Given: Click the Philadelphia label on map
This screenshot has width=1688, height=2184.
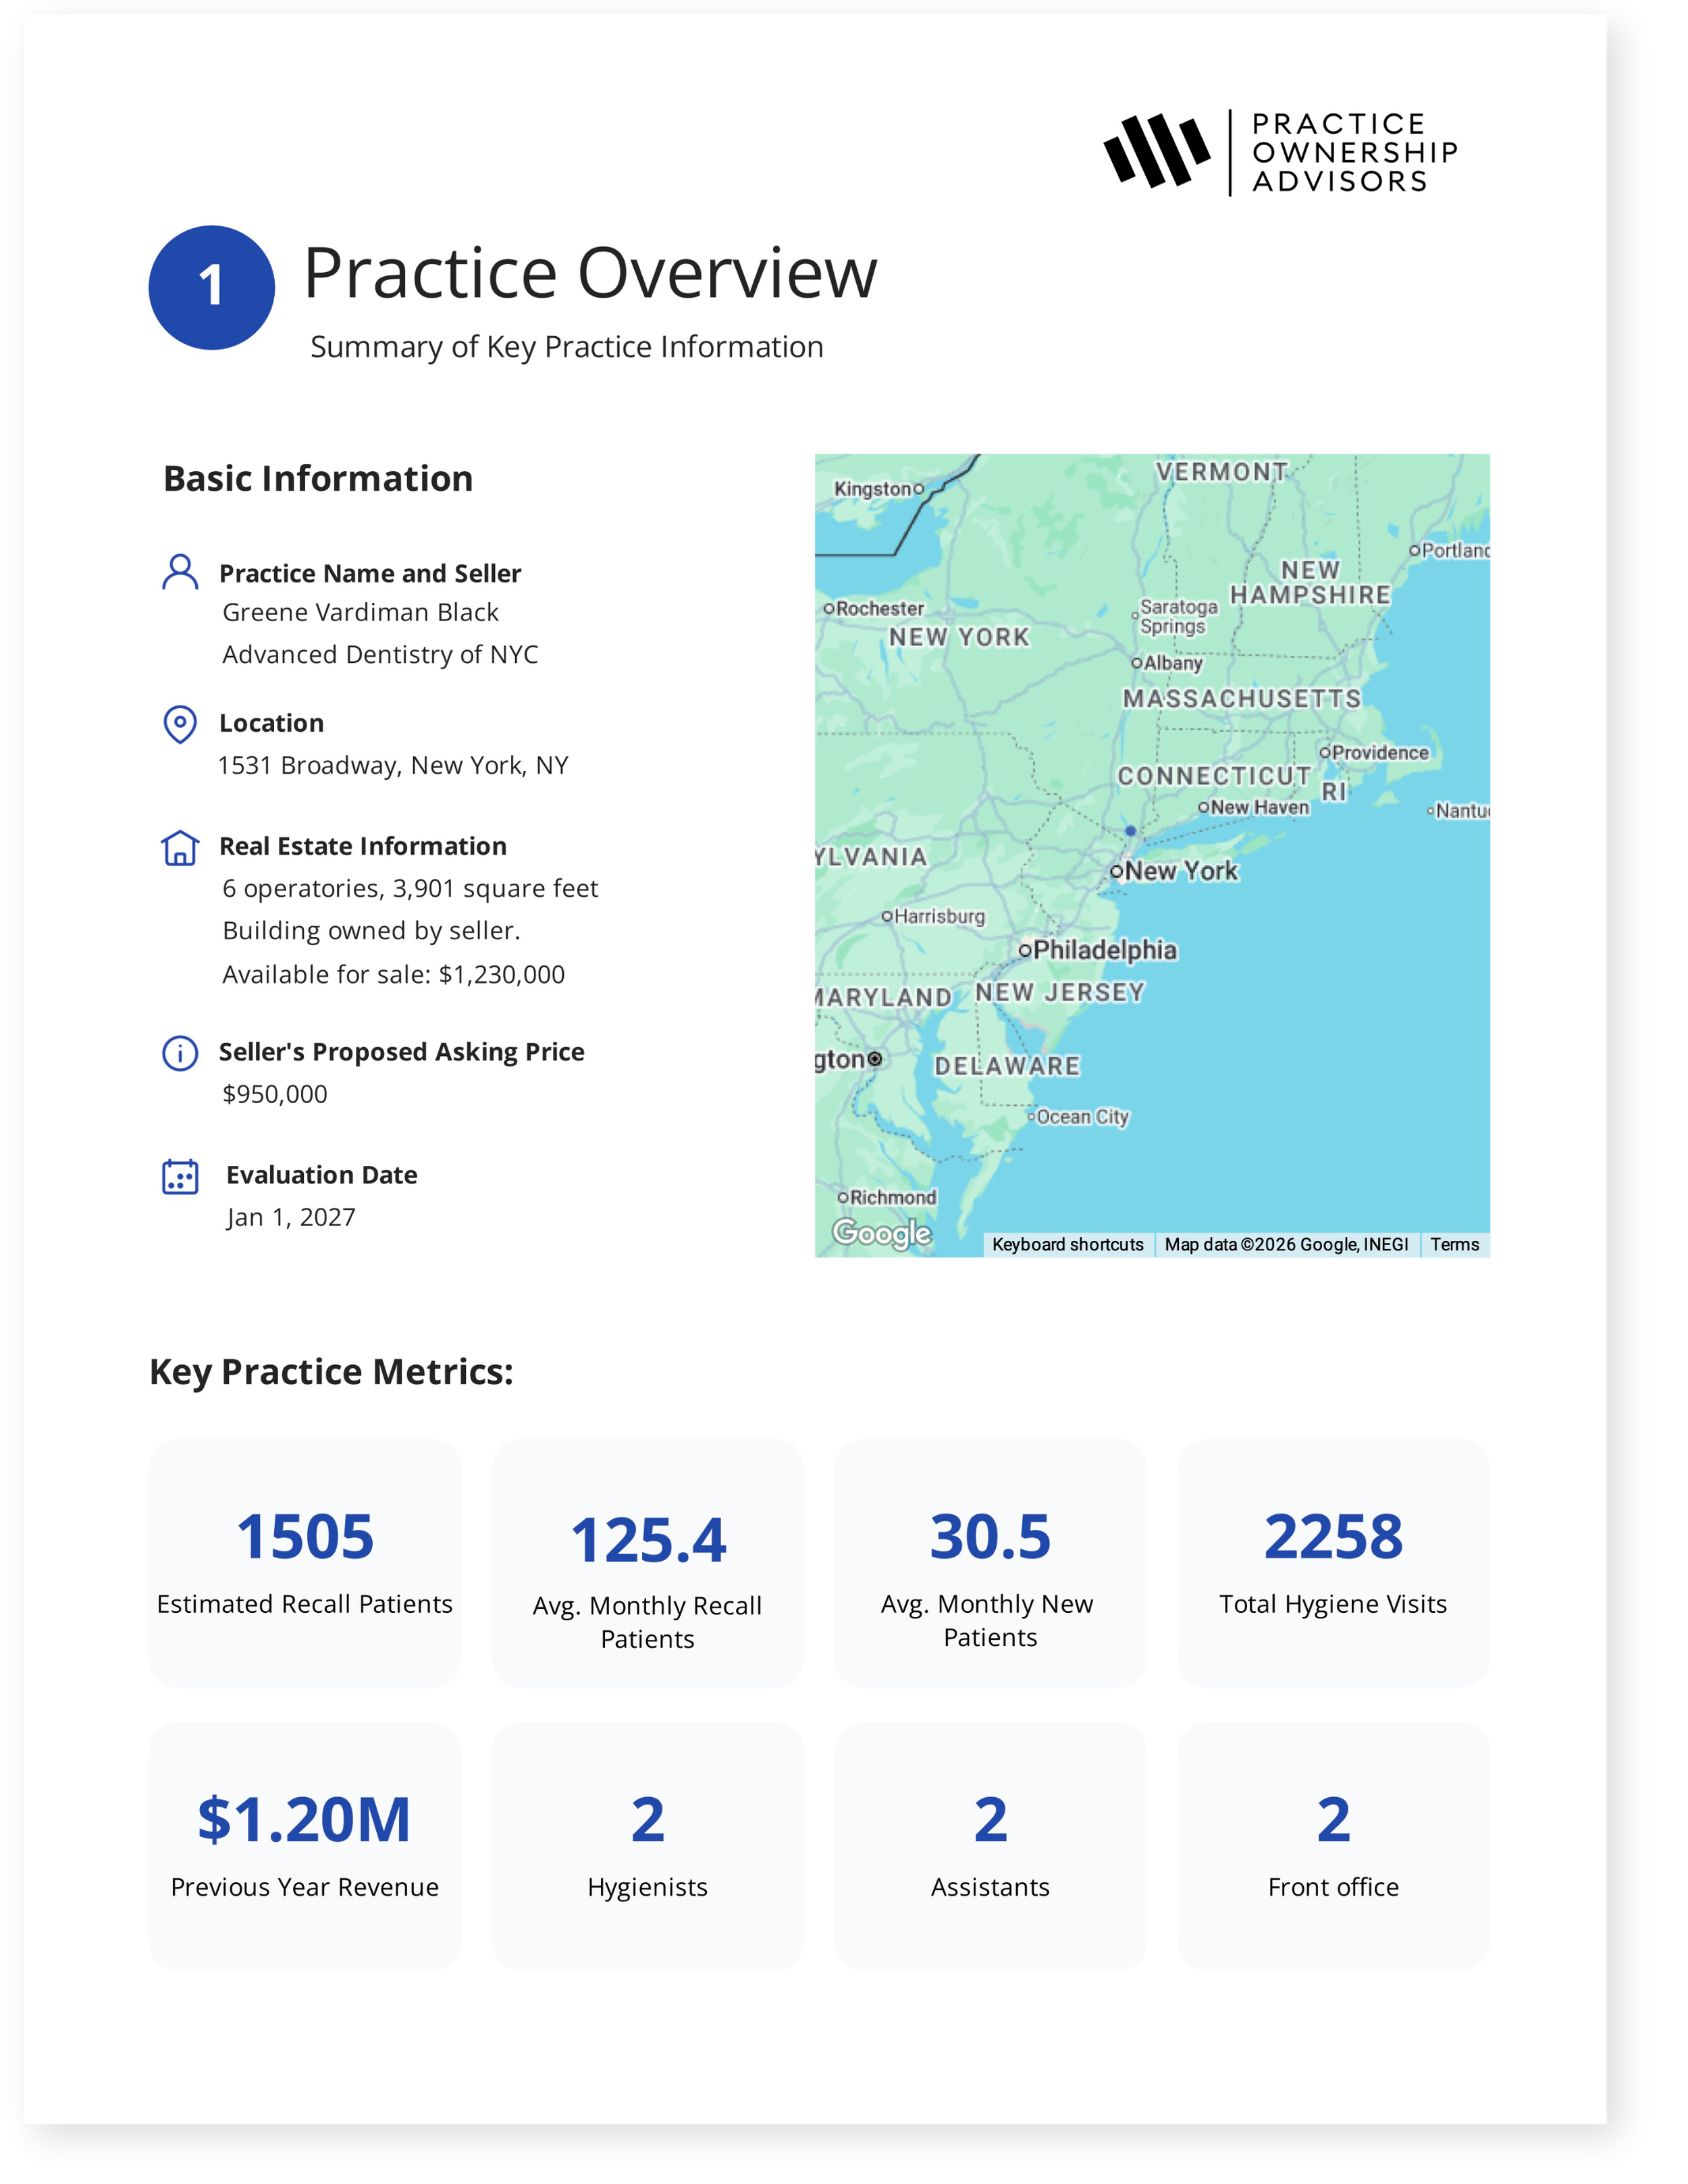Looking at the screenshot, I should pos(1104,950).
